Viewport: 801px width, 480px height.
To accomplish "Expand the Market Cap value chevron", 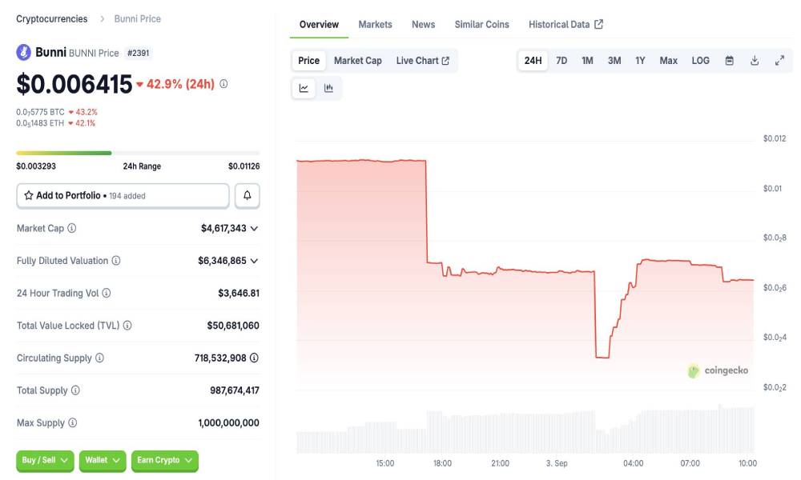I will [254, 229].
